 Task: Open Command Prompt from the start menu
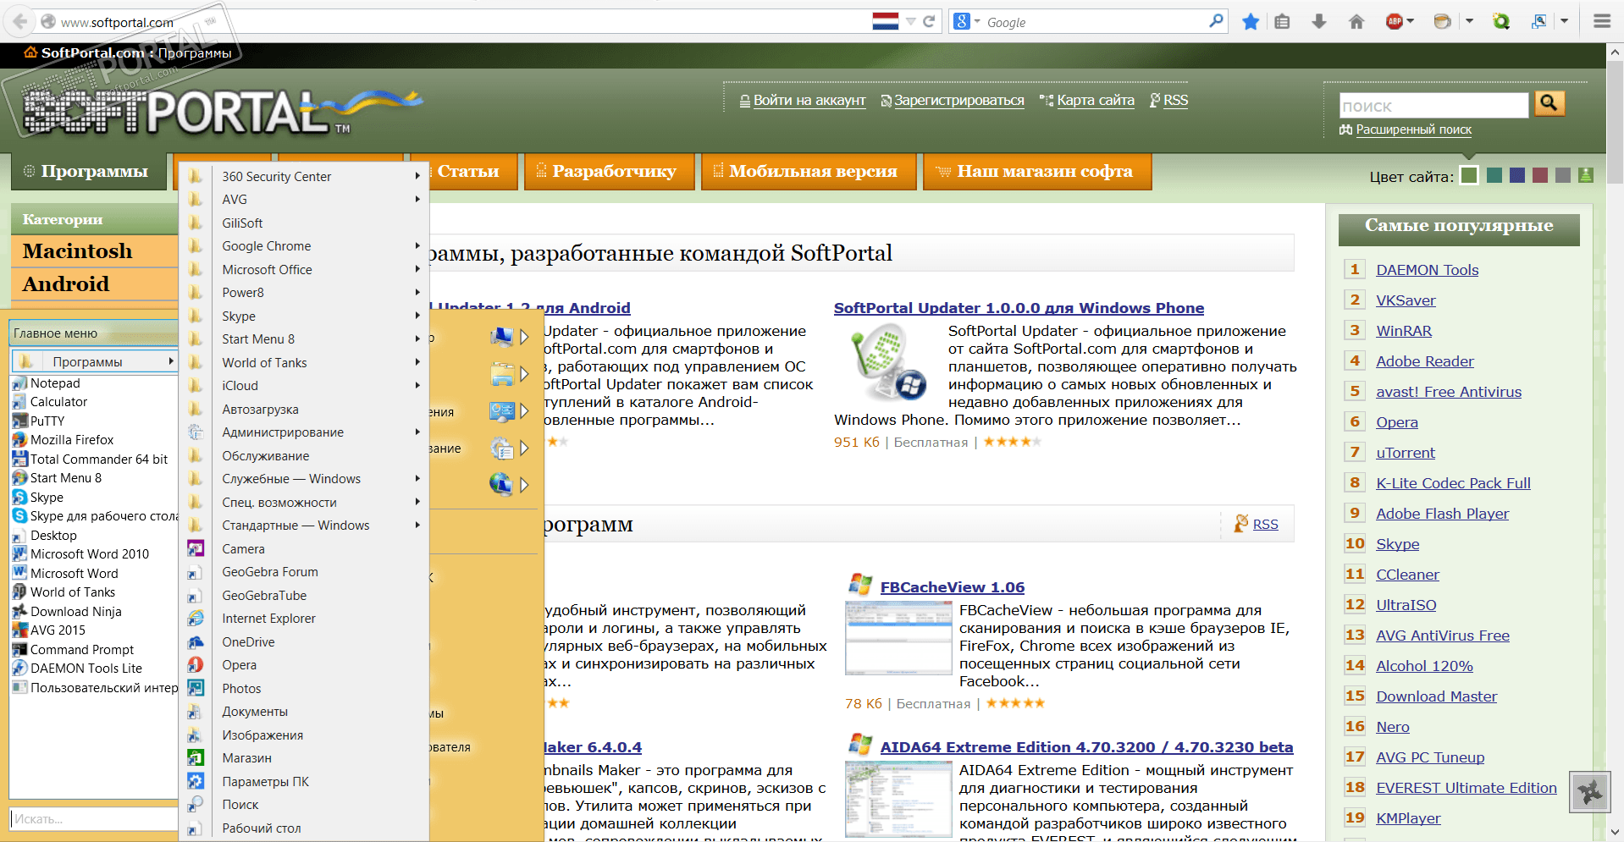(82, 650)
